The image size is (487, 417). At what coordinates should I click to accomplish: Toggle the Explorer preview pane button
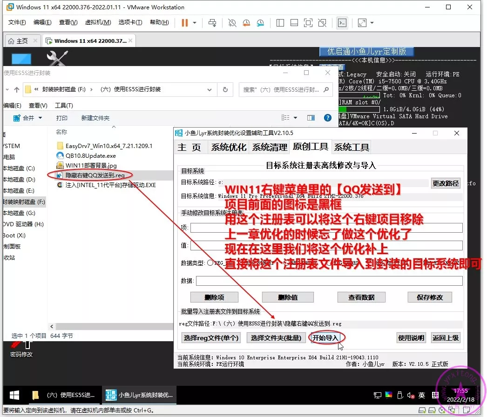coord(311,118)
